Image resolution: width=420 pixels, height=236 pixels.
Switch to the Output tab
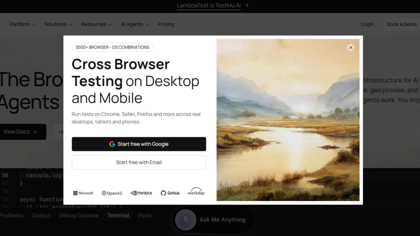(x=41, y=215)
